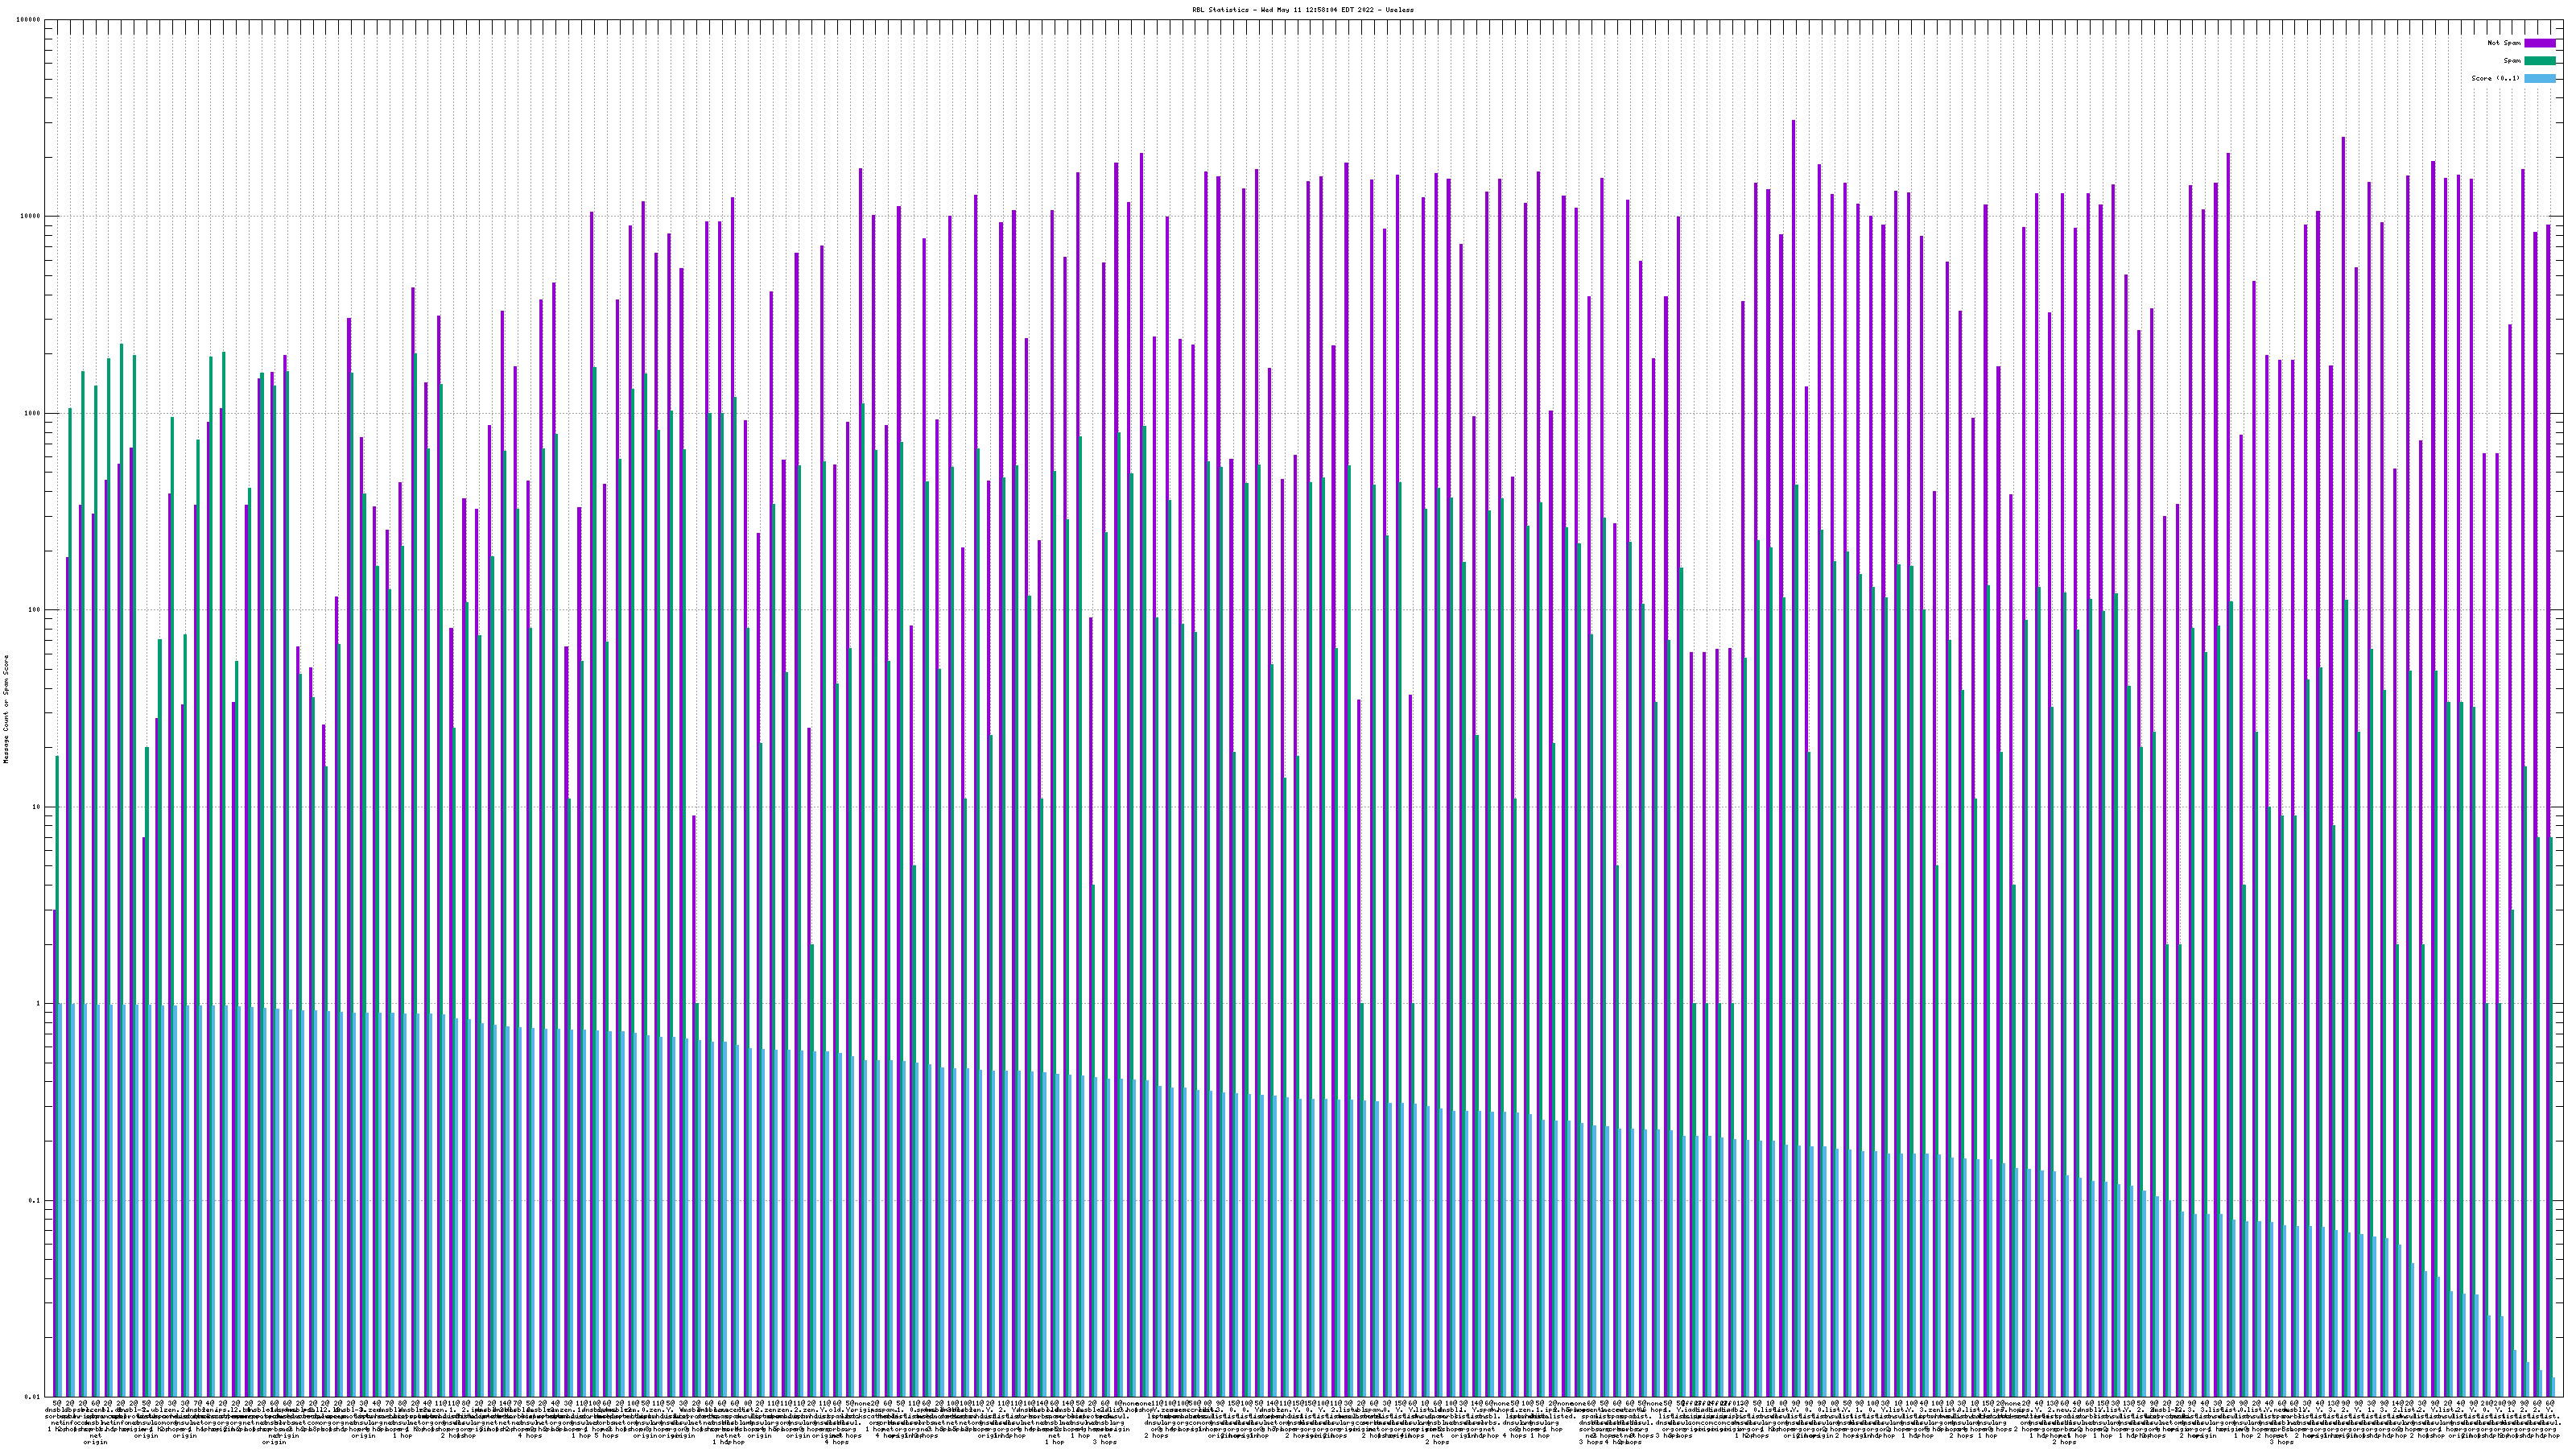Click the 'Message Count or Spam Score' axis label
Screen dimensions: 2576x1449
6,708
